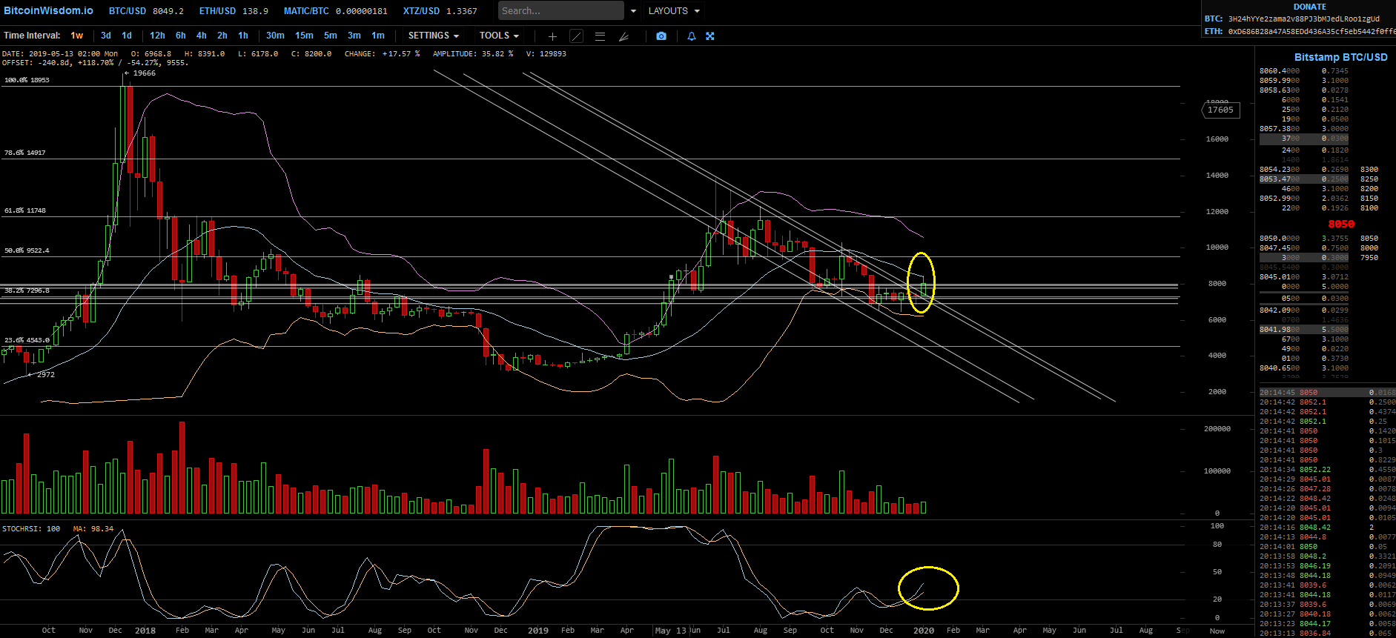Click the 2972 low price label
This screenshot has height=638, width=1396.
46,375
